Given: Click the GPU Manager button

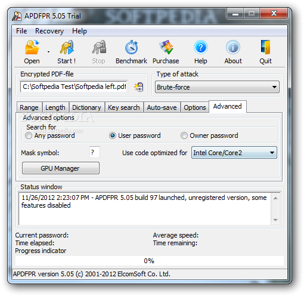Looking at the screenshot, I should (x=61, y=168).
